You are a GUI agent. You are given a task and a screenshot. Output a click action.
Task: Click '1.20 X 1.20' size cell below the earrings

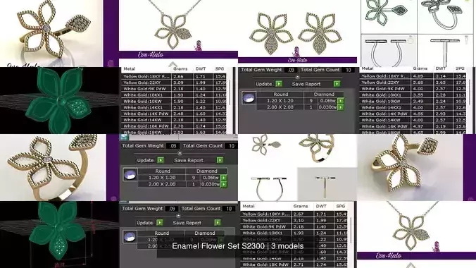coord(280,101)
